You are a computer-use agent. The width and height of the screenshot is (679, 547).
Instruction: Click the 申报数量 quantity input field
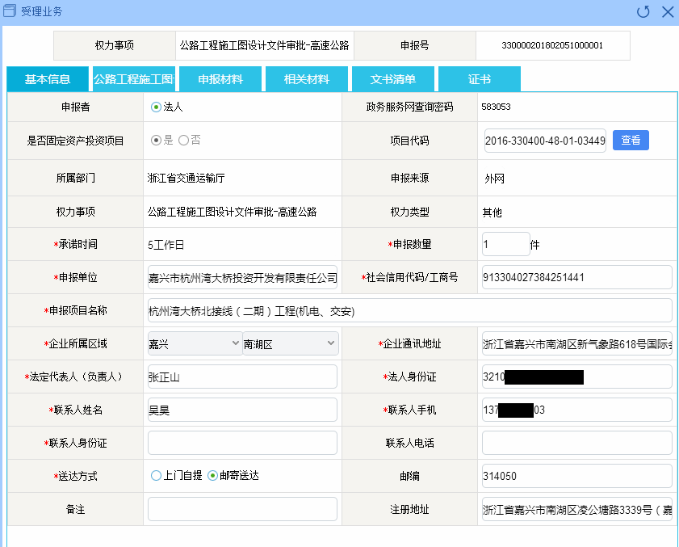[505, 244]
